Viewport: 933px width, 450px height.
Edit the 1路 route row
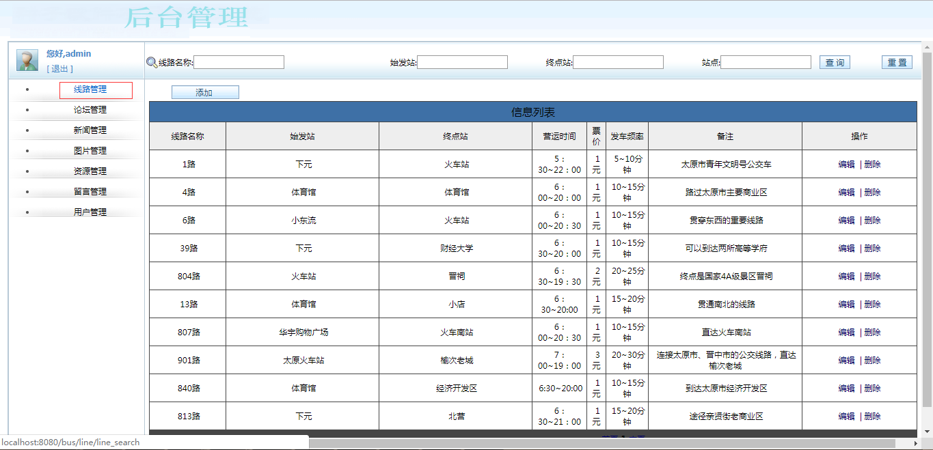pos(846,165)
